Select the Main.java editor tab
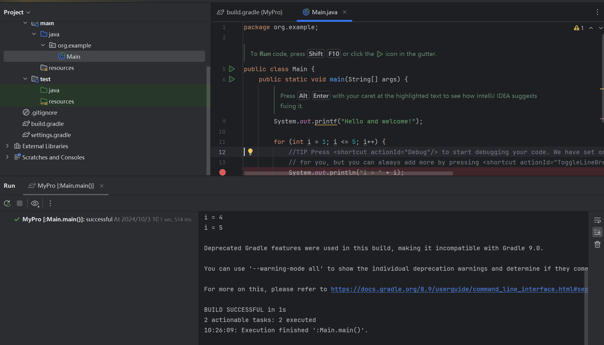The height and width of the screenshot is (345, 604). coord(324,12)
